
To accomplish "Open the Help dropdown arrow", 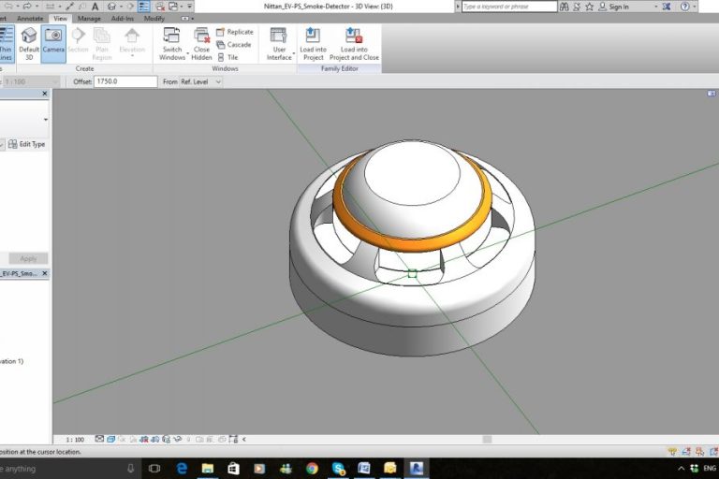I will [x=695, y=7].
